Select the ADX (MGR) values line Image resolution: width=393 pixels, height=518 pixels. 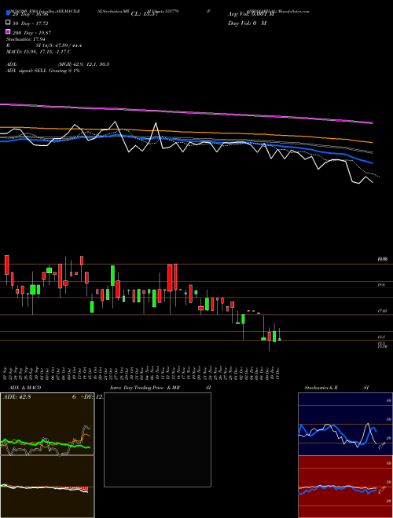pyautogui.click(x=57, y=64)
